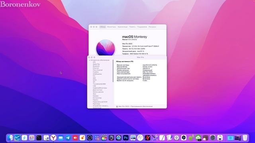The image size is (255, 143).
Task: Click the Версия системы value text
Action: pyautogui.click(x=150, y=65)
